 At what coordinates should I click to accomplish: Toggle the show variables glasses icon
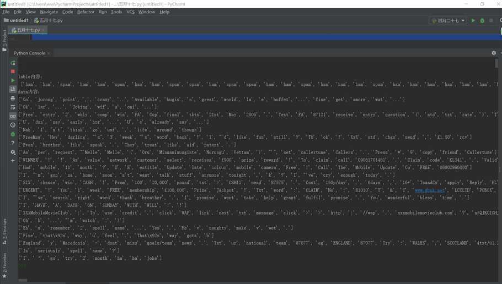[13, 116]
